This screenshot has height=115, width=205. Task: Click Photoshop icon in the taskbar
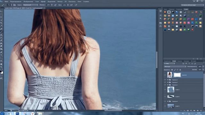pyautogui.click(x=17, y=114)
